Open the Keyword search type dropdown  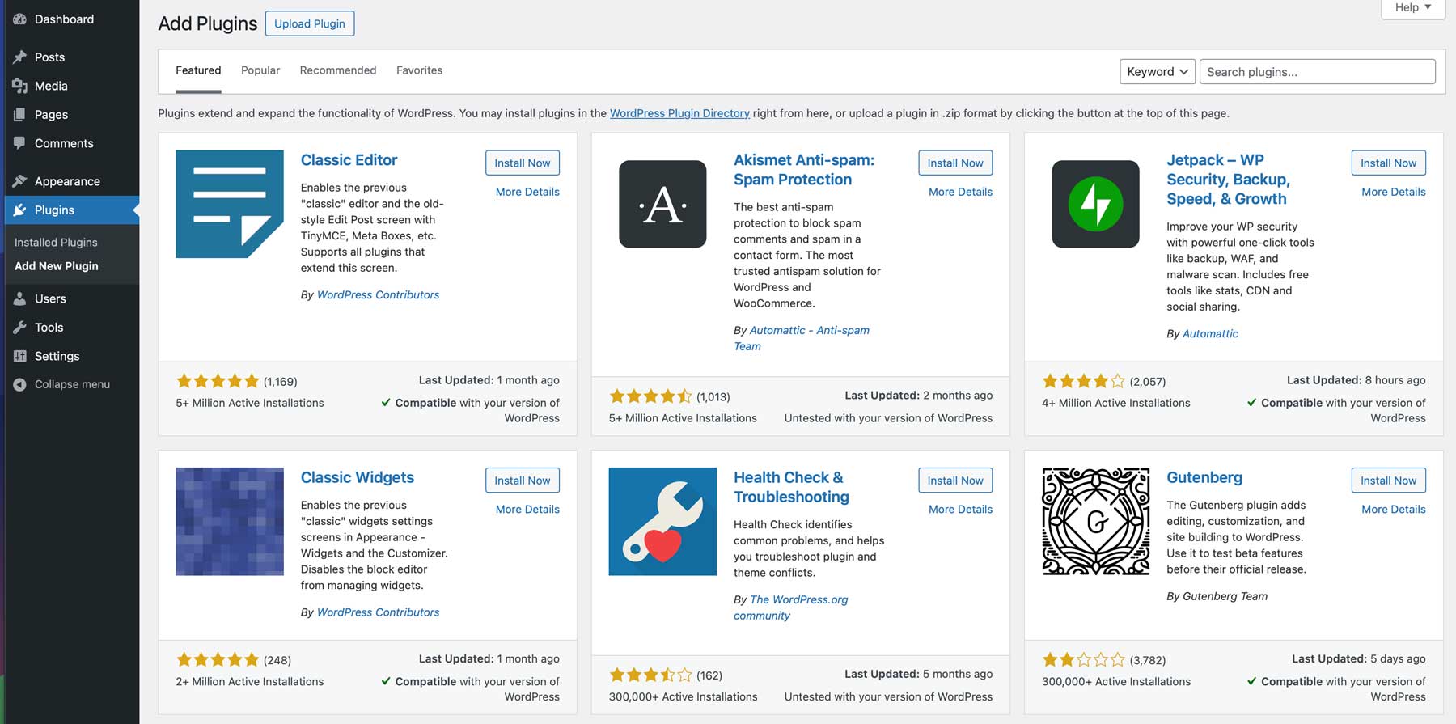pos(1157,72)
